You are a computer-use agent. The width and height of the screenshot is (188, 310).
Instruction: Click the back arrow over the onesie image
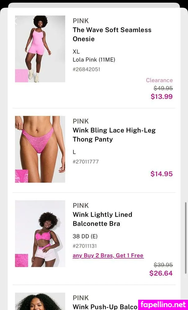pos(16,21)
